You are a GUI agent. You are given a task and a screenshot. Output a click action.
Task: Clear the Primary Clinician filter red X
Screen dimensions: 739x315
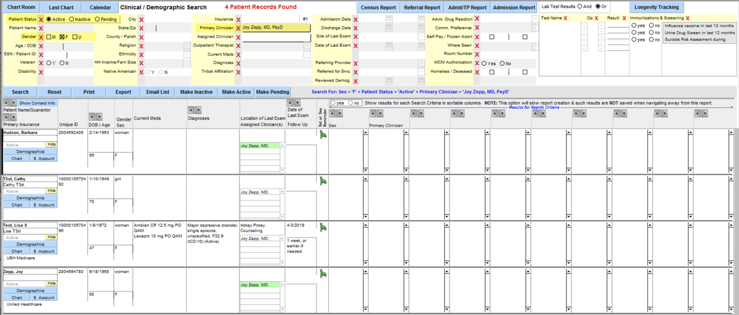238,28
